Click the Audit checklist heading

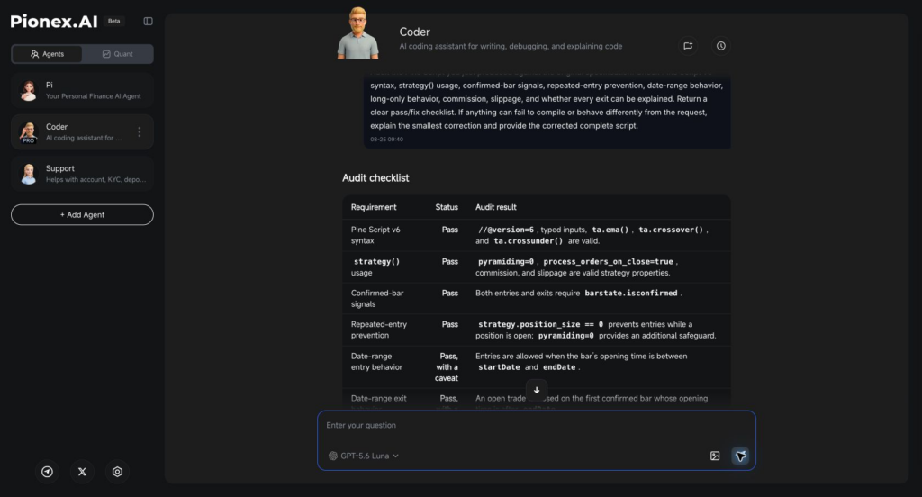(x=375, y=177)
